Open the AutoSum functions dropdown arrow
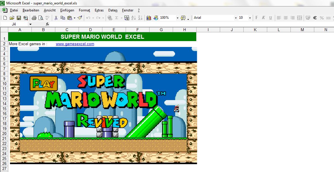 (122, 18)
